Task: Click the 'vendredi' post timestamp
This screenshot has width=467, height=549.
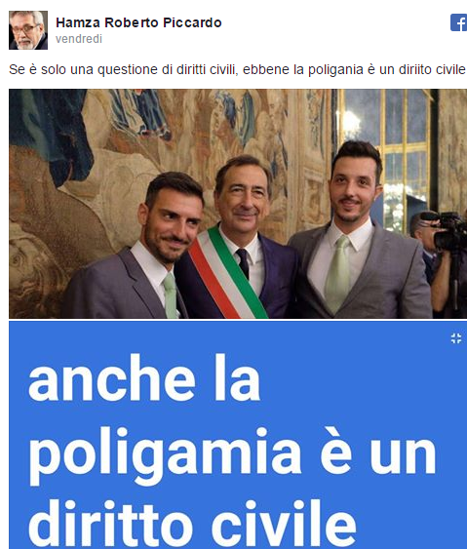Action: click(79, 39)
